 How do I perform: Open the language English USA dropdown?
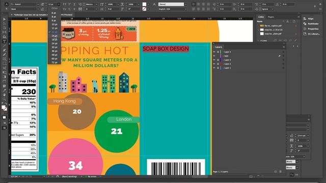point(185,9)
